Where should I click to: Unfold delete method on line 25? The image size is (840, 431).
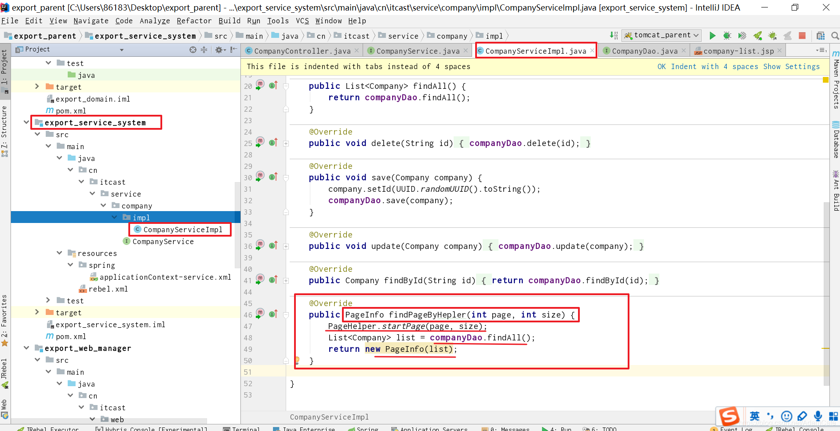[x=286, y=143]
